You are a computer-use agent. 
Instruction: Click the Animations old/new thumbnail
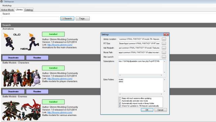point(21,42)
